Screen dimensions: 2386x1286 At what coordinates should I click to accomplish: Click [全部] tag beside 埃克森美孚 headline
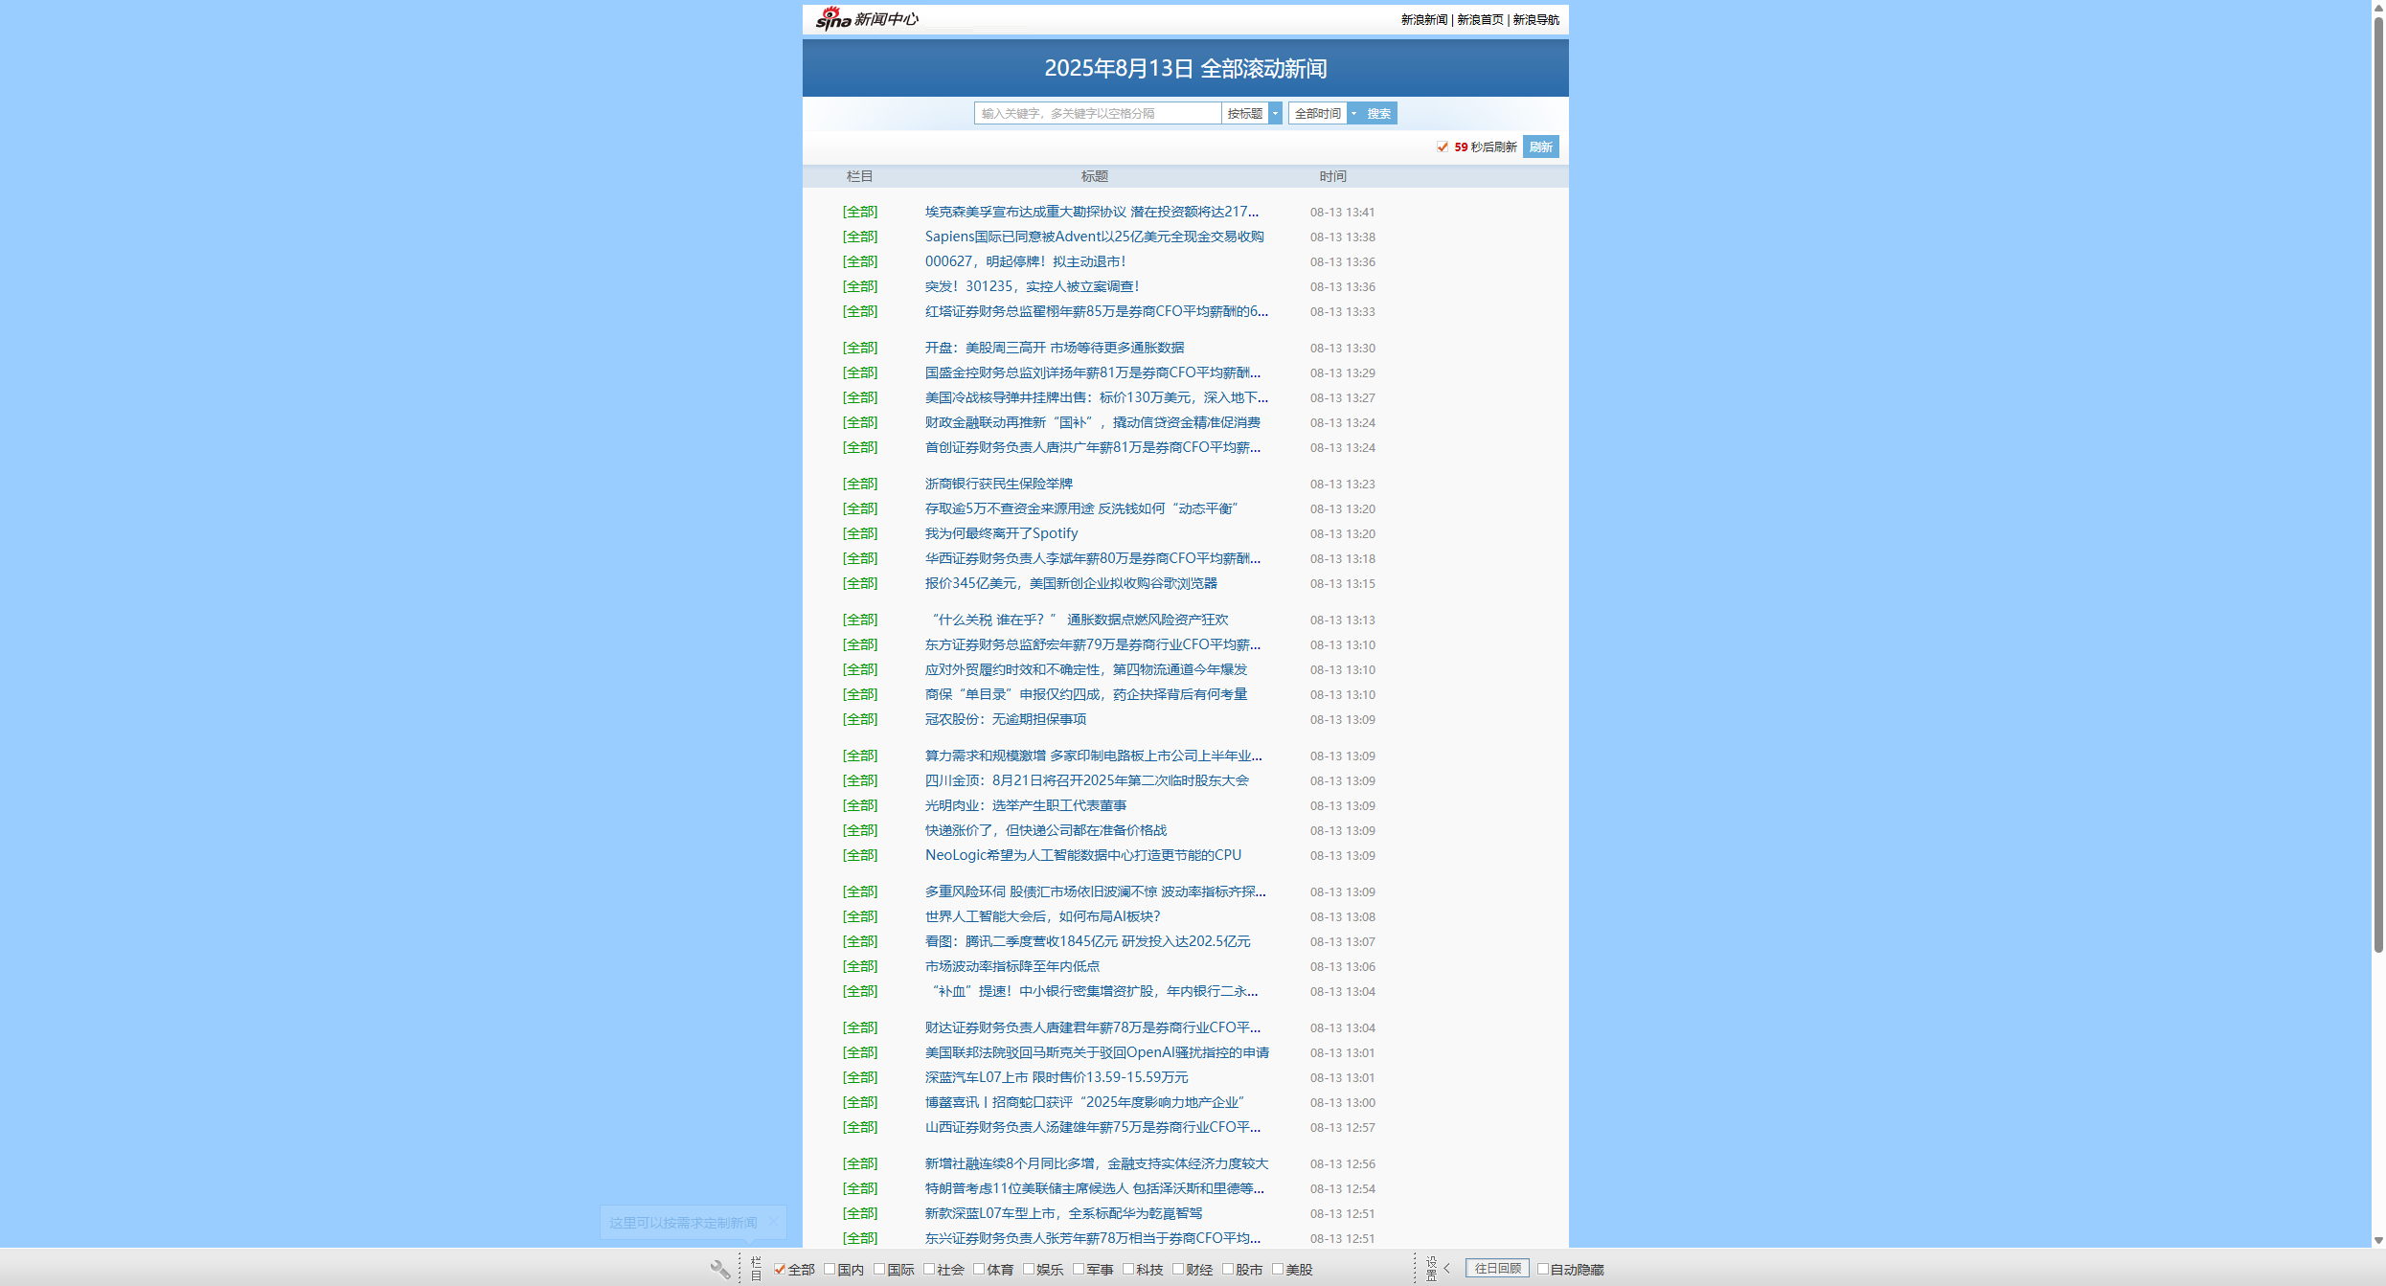pyautogui.click(x=860, y=212)
